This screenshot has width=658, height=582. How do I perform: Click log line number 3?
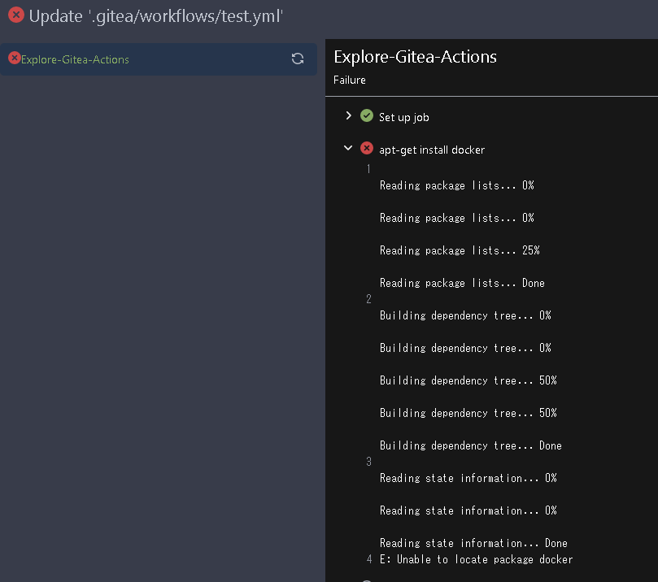click(x=368, y=462)
